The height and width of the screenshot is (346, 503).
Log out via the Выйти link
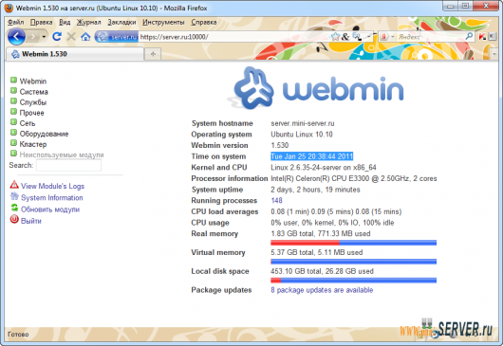point(31,221)
